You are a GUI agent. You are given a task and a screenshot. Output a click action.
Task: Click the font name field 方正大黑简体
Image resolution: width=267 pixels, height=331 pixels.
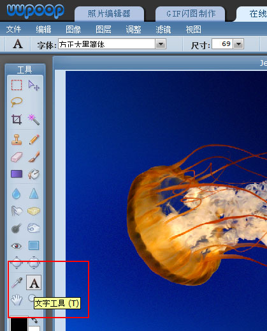(x=107, y=44)
